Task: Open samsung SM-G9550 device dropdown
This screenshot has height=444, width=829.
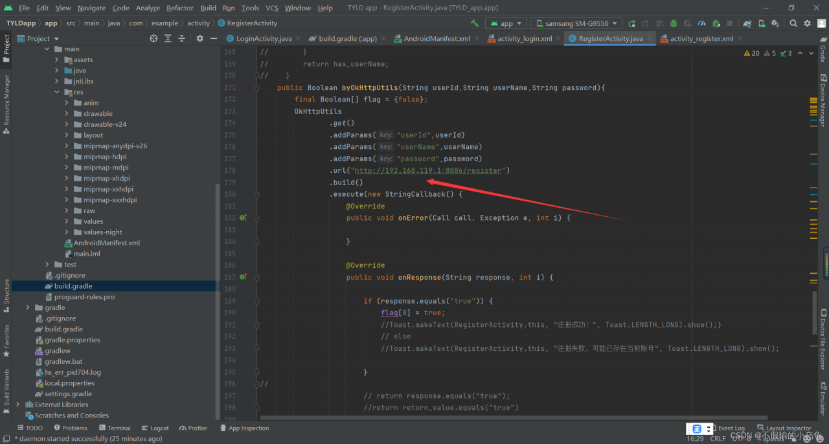Action: coord(576,23)
